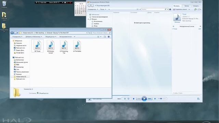Viewport: 219px width, 123px height.
Task: Click the Explorer forward navigation arrow
Action: pos(15,33)
